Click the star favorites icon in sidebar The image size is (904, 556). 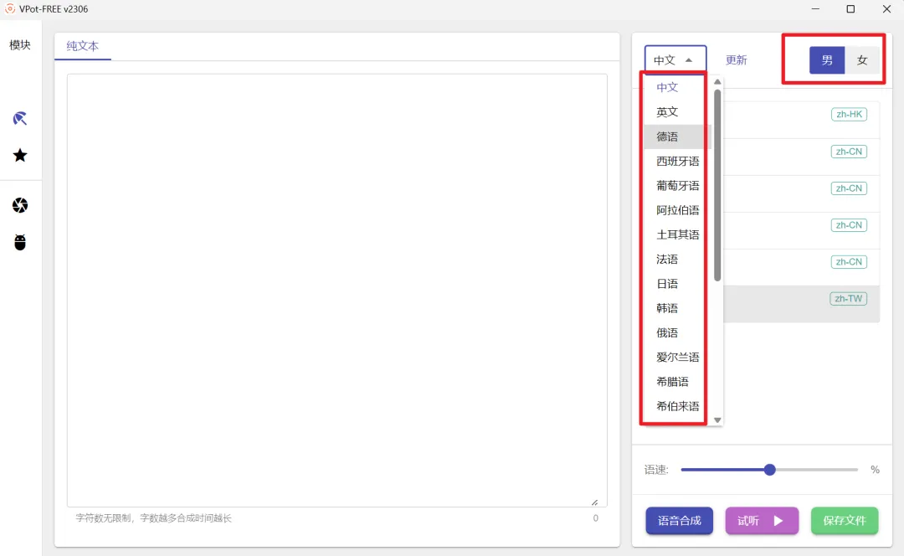20,155
